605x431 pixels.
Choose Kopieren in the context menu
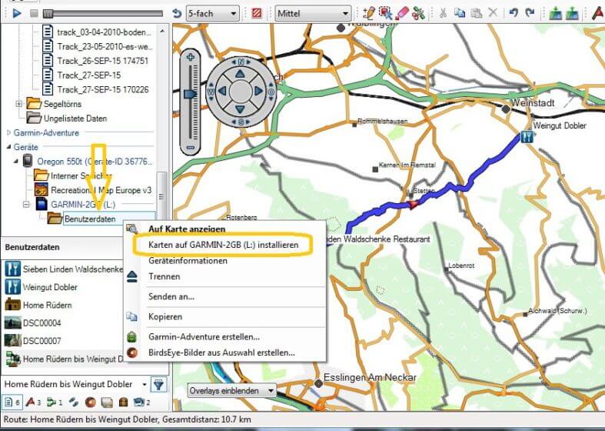(x=165, y=316)
